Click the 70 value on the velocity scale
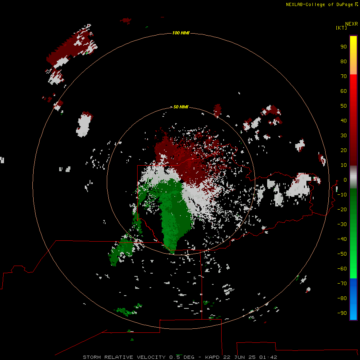 coord(344,76)
